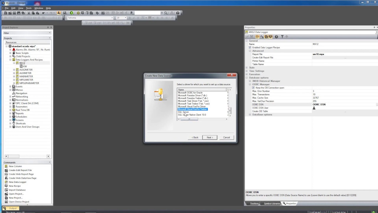Toggle categorized view icon in Properties toolbar

click(x=257, y=37)
